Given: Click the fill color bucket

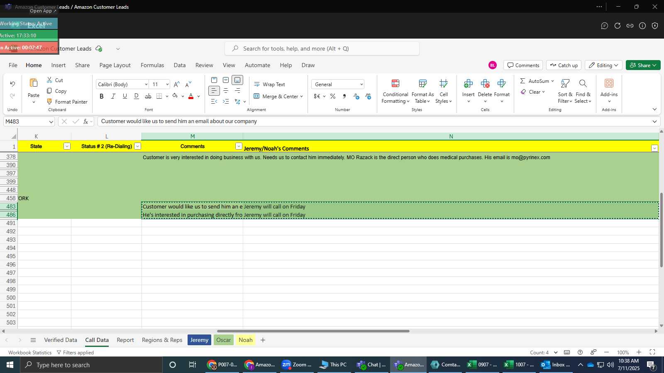Looking at the screenshot, I should coord(175,96).
